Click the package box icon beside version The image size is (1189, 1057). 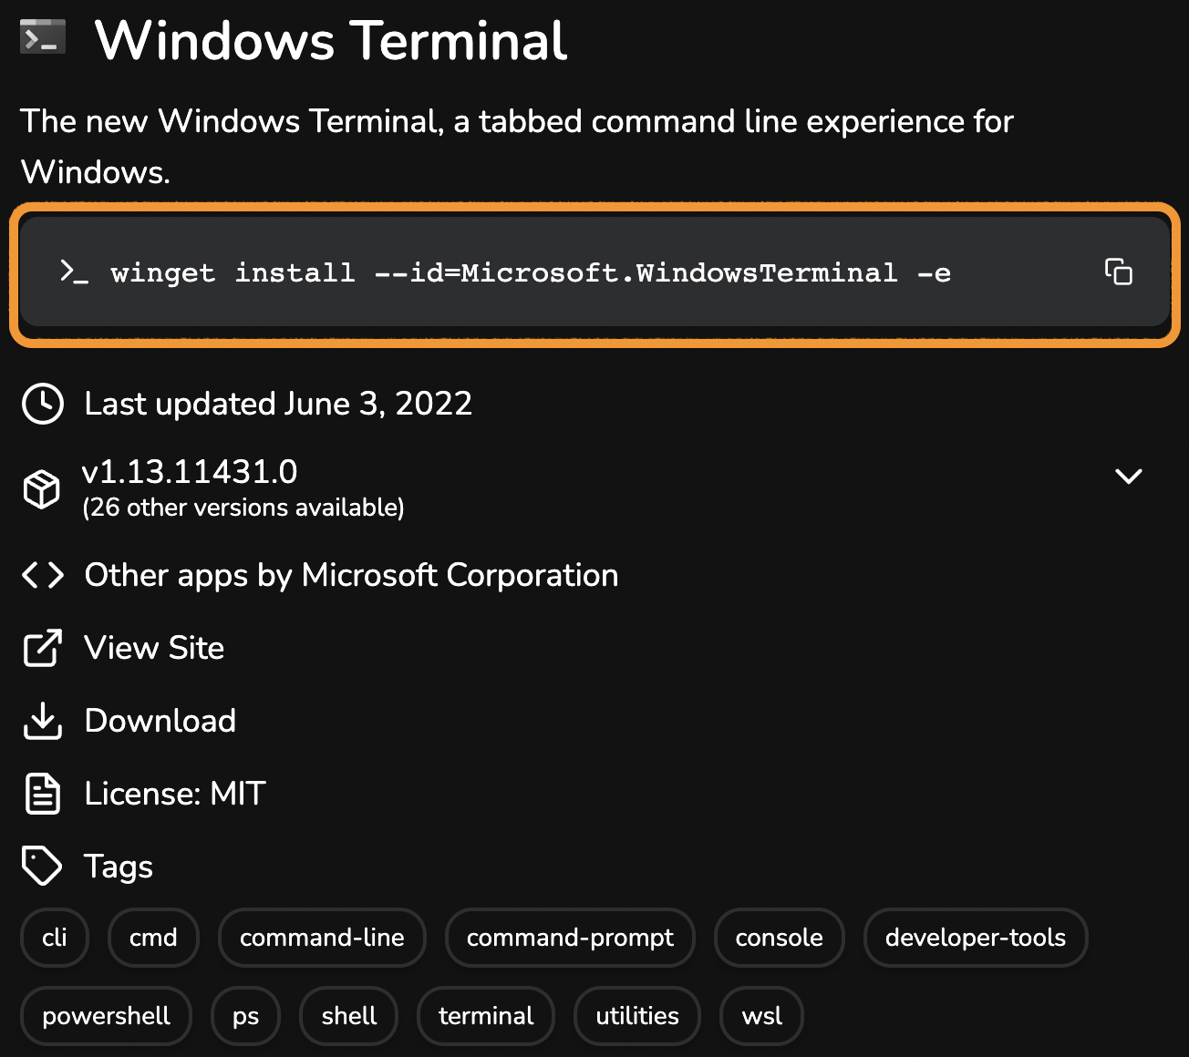pos(42,489)
